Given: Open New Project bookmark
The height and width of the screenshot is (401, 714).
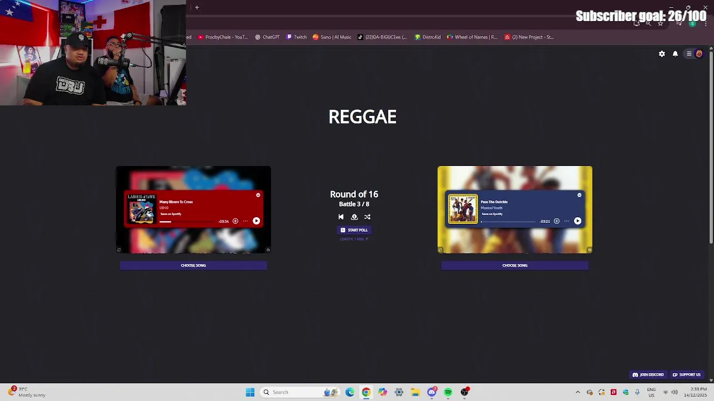Looking at the screenshot, I should click(x=529, y=37).
